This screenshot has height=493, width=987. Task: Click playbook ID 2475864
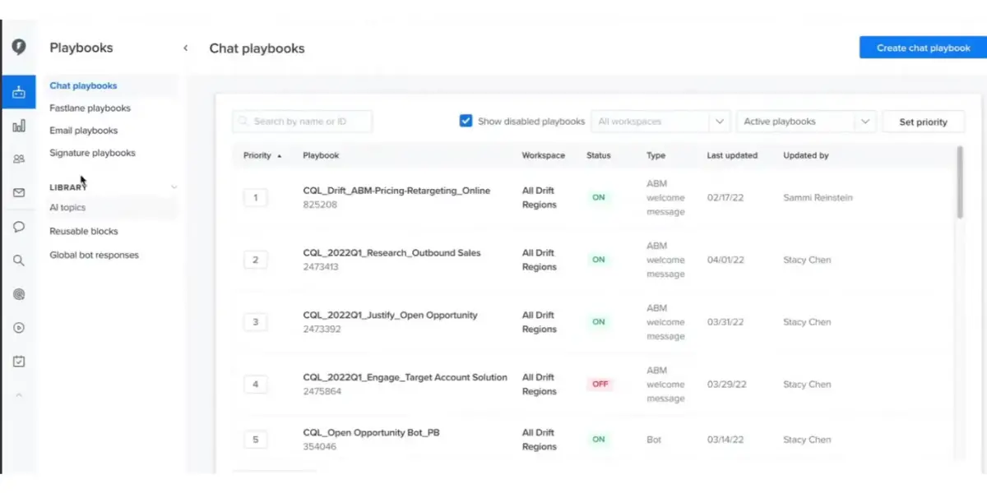point(322,392)
